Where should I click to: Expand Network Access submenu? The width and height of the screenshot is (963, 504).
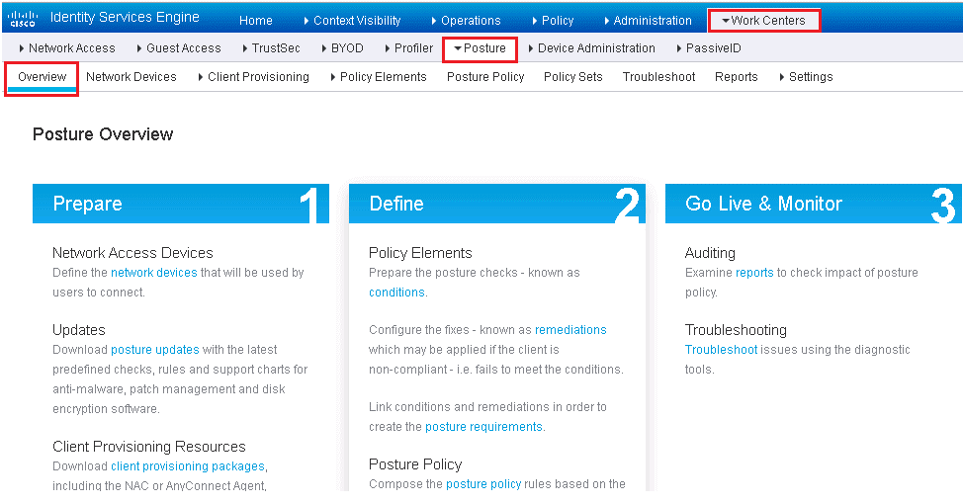click(x=67, y=47)
